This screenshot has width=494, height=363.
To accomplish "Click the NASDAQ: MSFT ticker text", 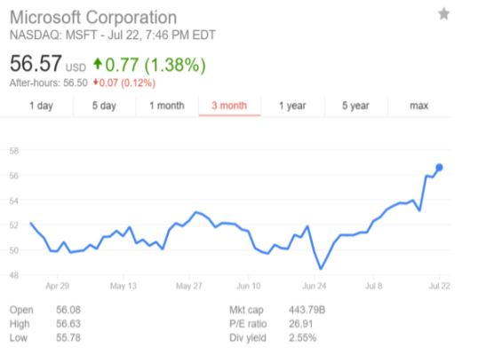I will 53,35.
